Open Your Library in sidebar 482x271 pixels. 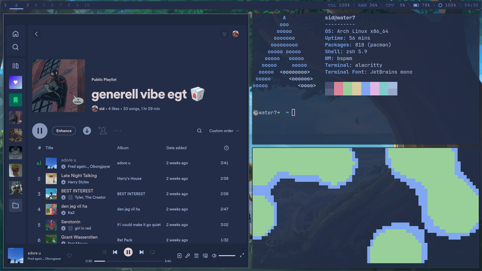tap(16, 66)
